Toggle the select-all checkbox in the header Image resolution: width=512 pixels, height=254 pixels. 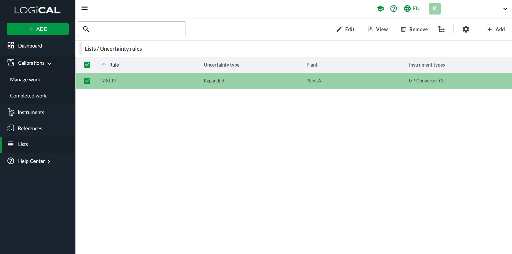click(87, 65)
